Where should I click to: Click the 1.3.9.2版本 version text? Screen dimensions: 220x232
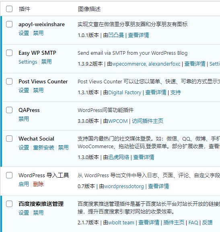(90, 64)
